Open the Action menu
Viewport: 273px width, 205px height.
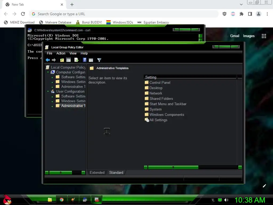coord(61,53)
